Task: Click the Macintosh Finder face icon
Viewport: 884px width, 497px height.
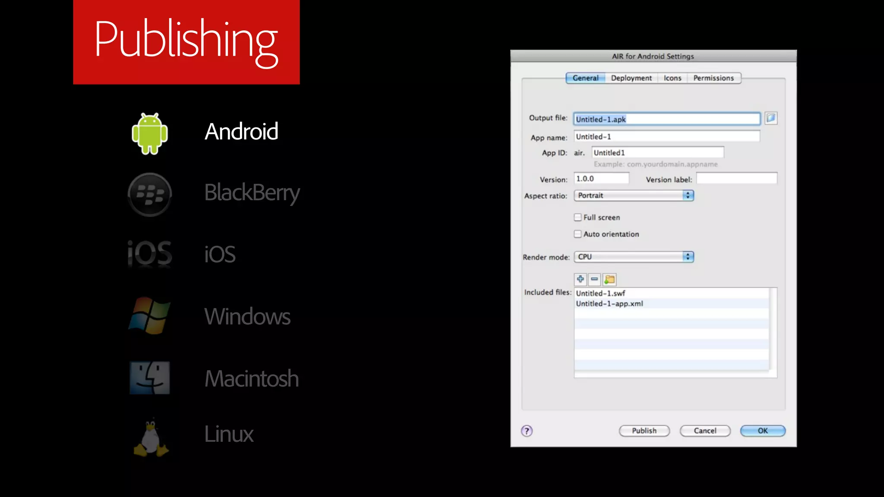Action: 150,378
